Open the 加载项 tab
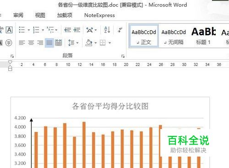 tap(65, 15)
